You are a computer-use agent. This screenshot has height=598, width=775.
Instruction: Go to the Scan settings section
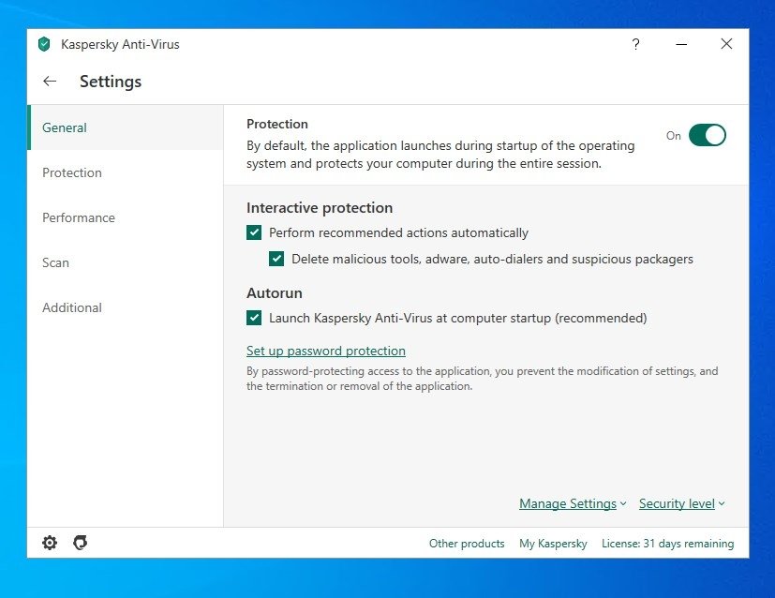[126, 262]
